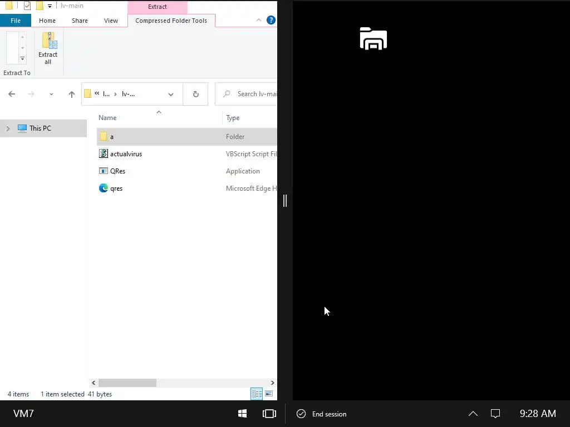This screenshot has width=570, height=427.
Task: Show hidden path with the double chevron
Action: pos(97,93)
